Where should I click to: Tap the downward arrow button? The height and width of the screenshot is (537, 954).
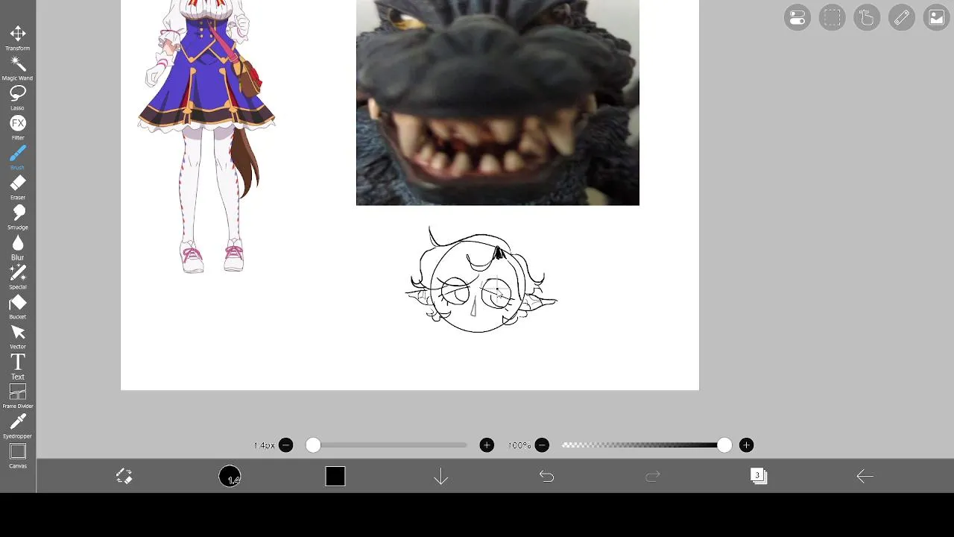(x=441, y=476)
